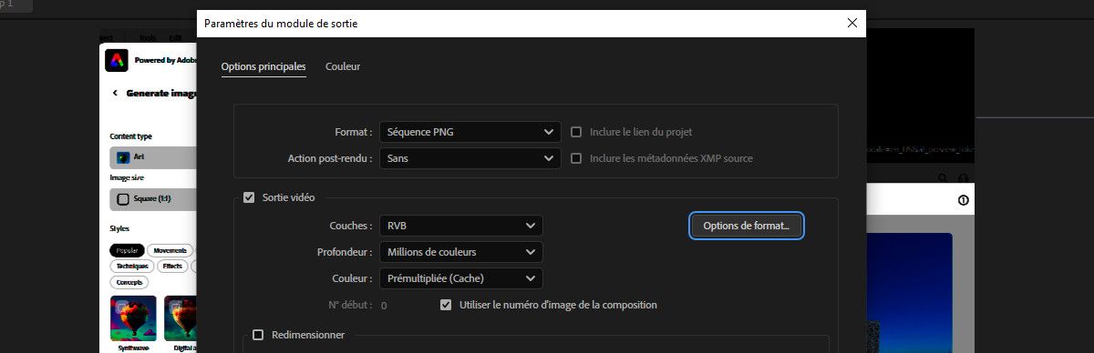Uncheck Sortie vidéo checkbox
The image size is (1094, 353).
coord(249,197)
